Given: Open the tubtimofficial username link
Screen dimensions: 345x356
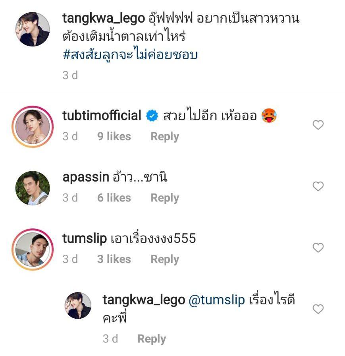Looking at the screenshot, I should (102, 116).
